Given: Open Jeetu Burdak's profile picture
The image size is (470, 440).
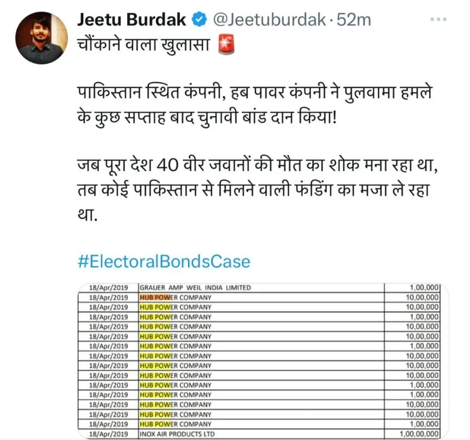Looking at the screenshot, I should (x=41, y=38).
